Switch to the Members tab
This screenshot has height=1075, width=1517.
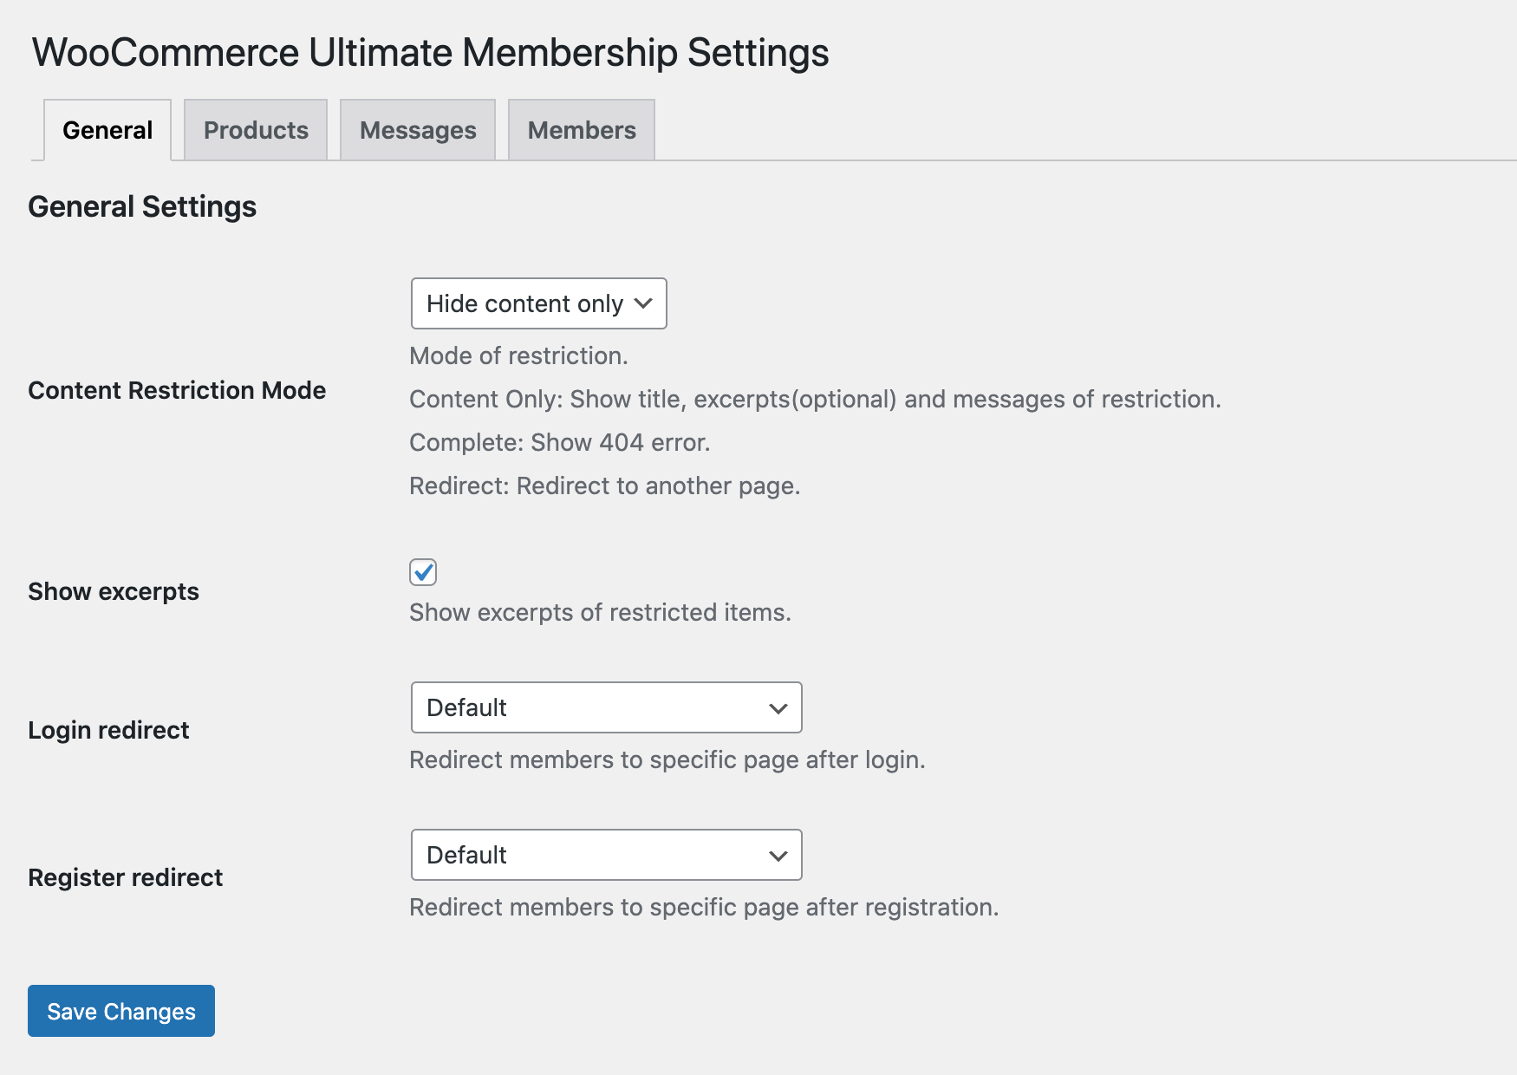(x=580, y=129)
